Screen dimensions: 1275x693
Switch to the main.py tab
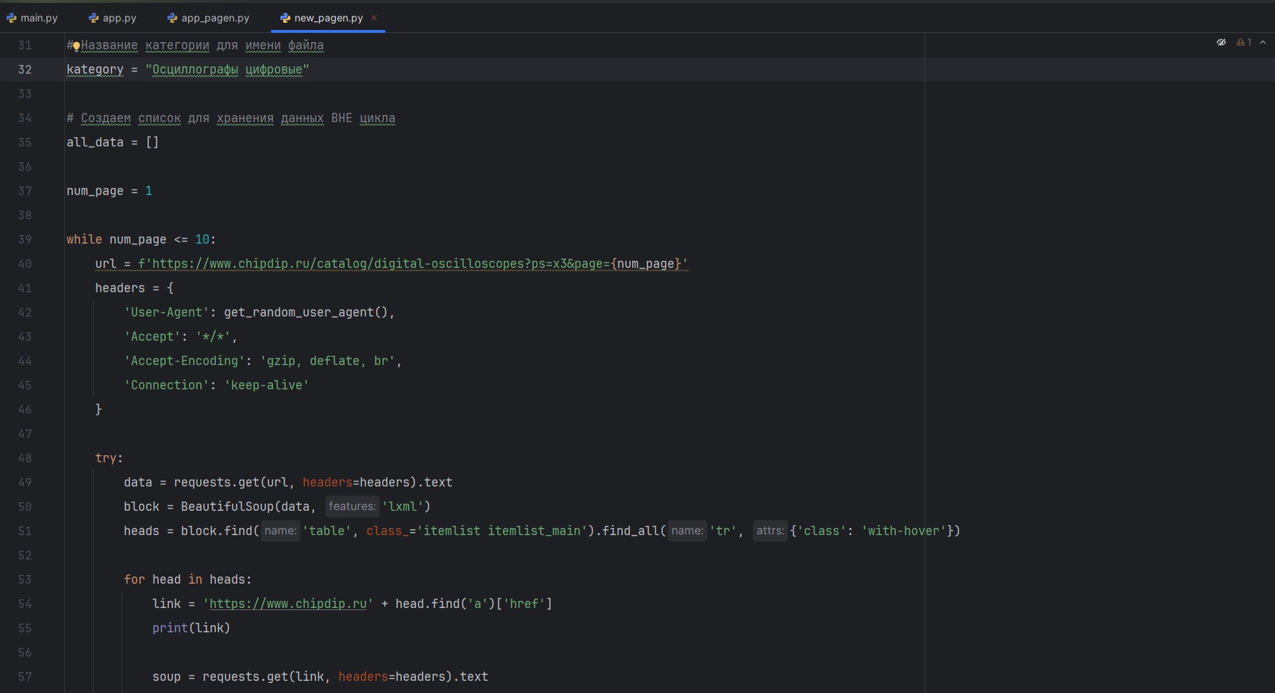pos(32,18)
